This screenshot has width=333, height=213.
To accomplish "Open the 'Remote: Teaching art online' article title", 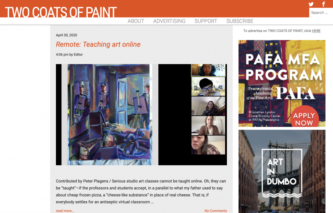I will pyautogui.click(x=98, y=44).
